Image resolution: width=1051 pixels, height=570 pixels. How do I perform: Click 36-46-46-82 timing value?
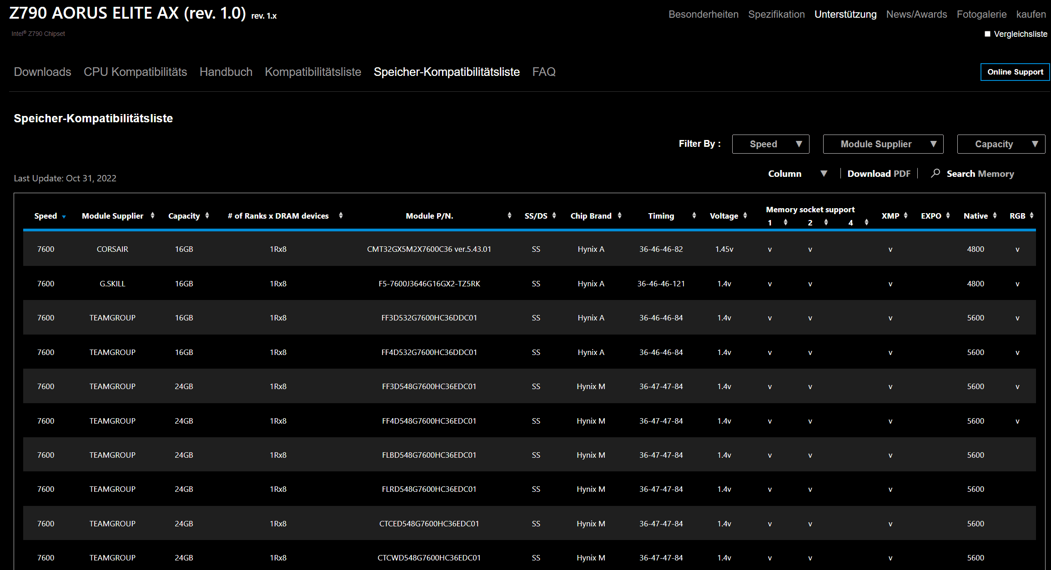(661, 249)
